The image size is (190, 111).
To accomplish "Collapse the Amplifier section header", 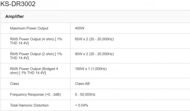I will [x=15, y=17].
